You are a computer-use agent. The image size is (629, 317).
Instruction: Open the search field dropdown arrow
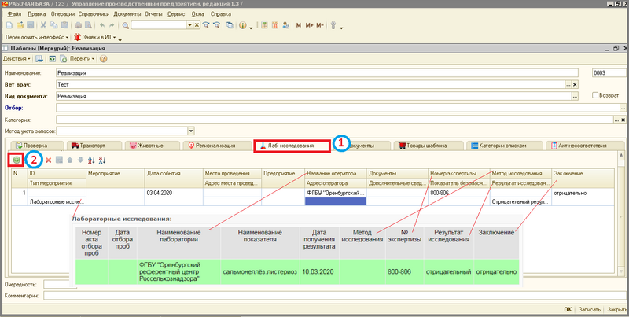coord(189,25)
